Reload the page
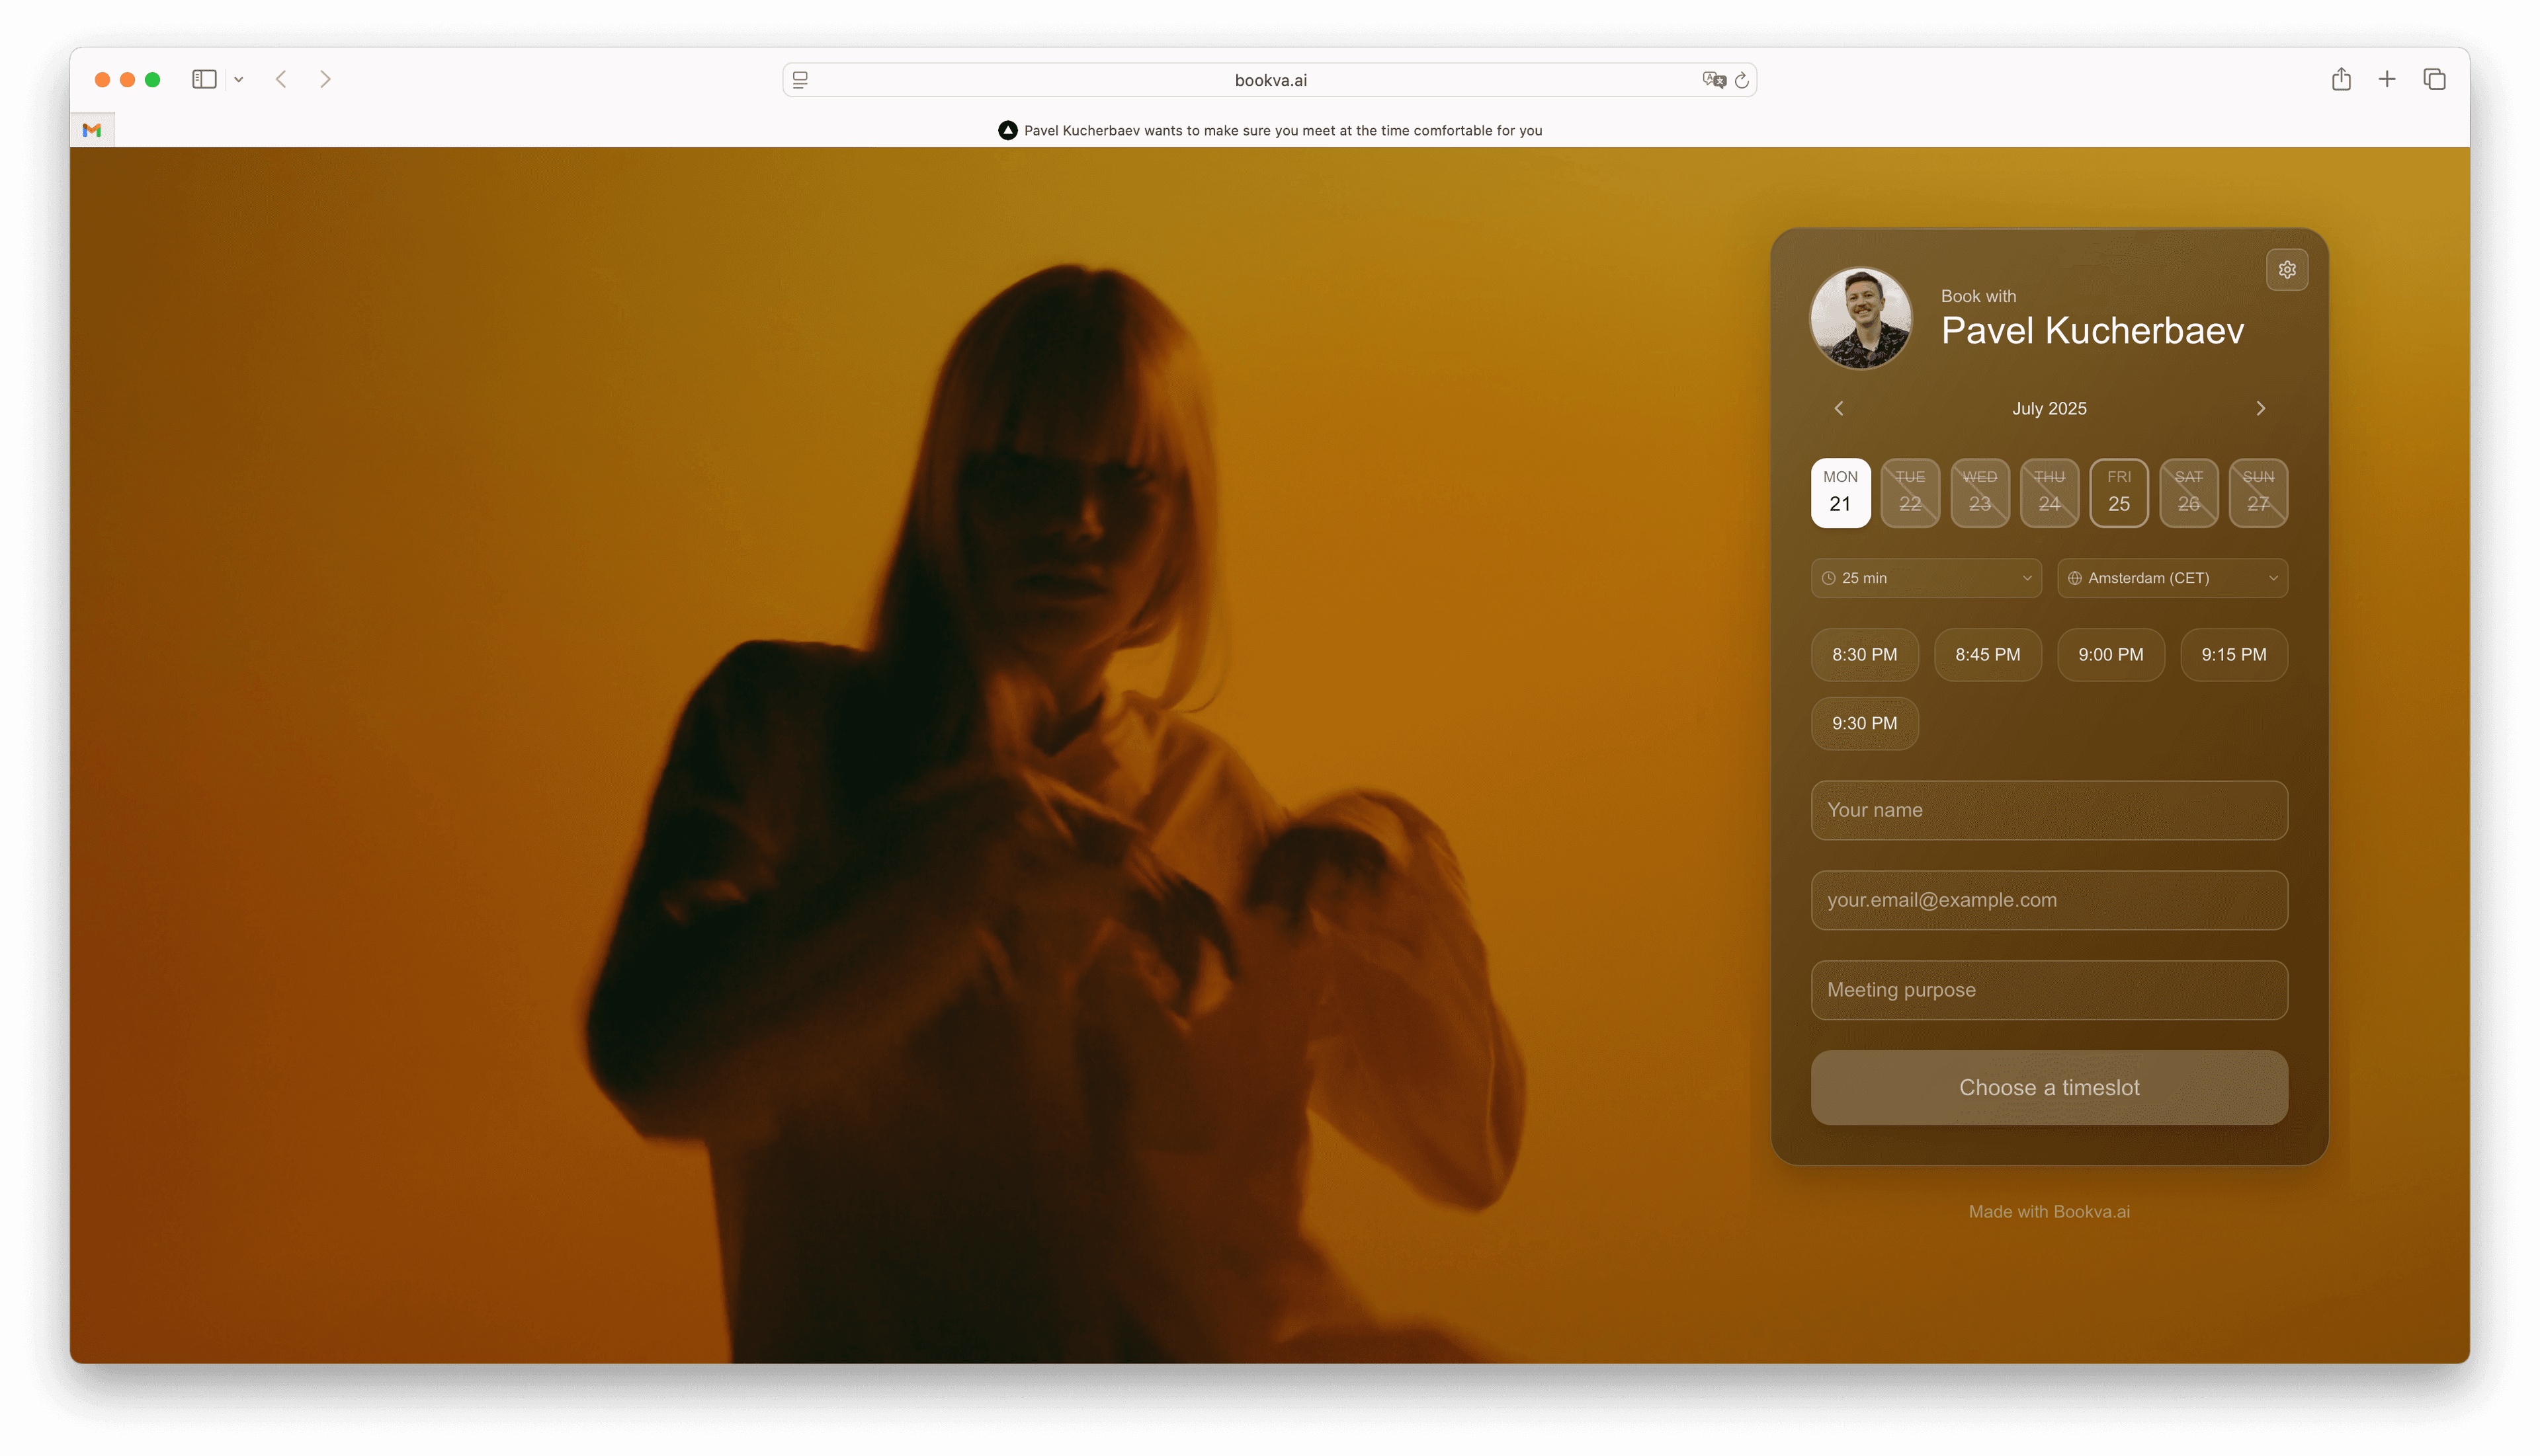 click(1742, 80)
